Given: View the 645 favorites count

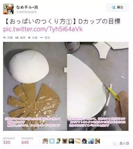Looking at the screenshot, I should point(25,142).
